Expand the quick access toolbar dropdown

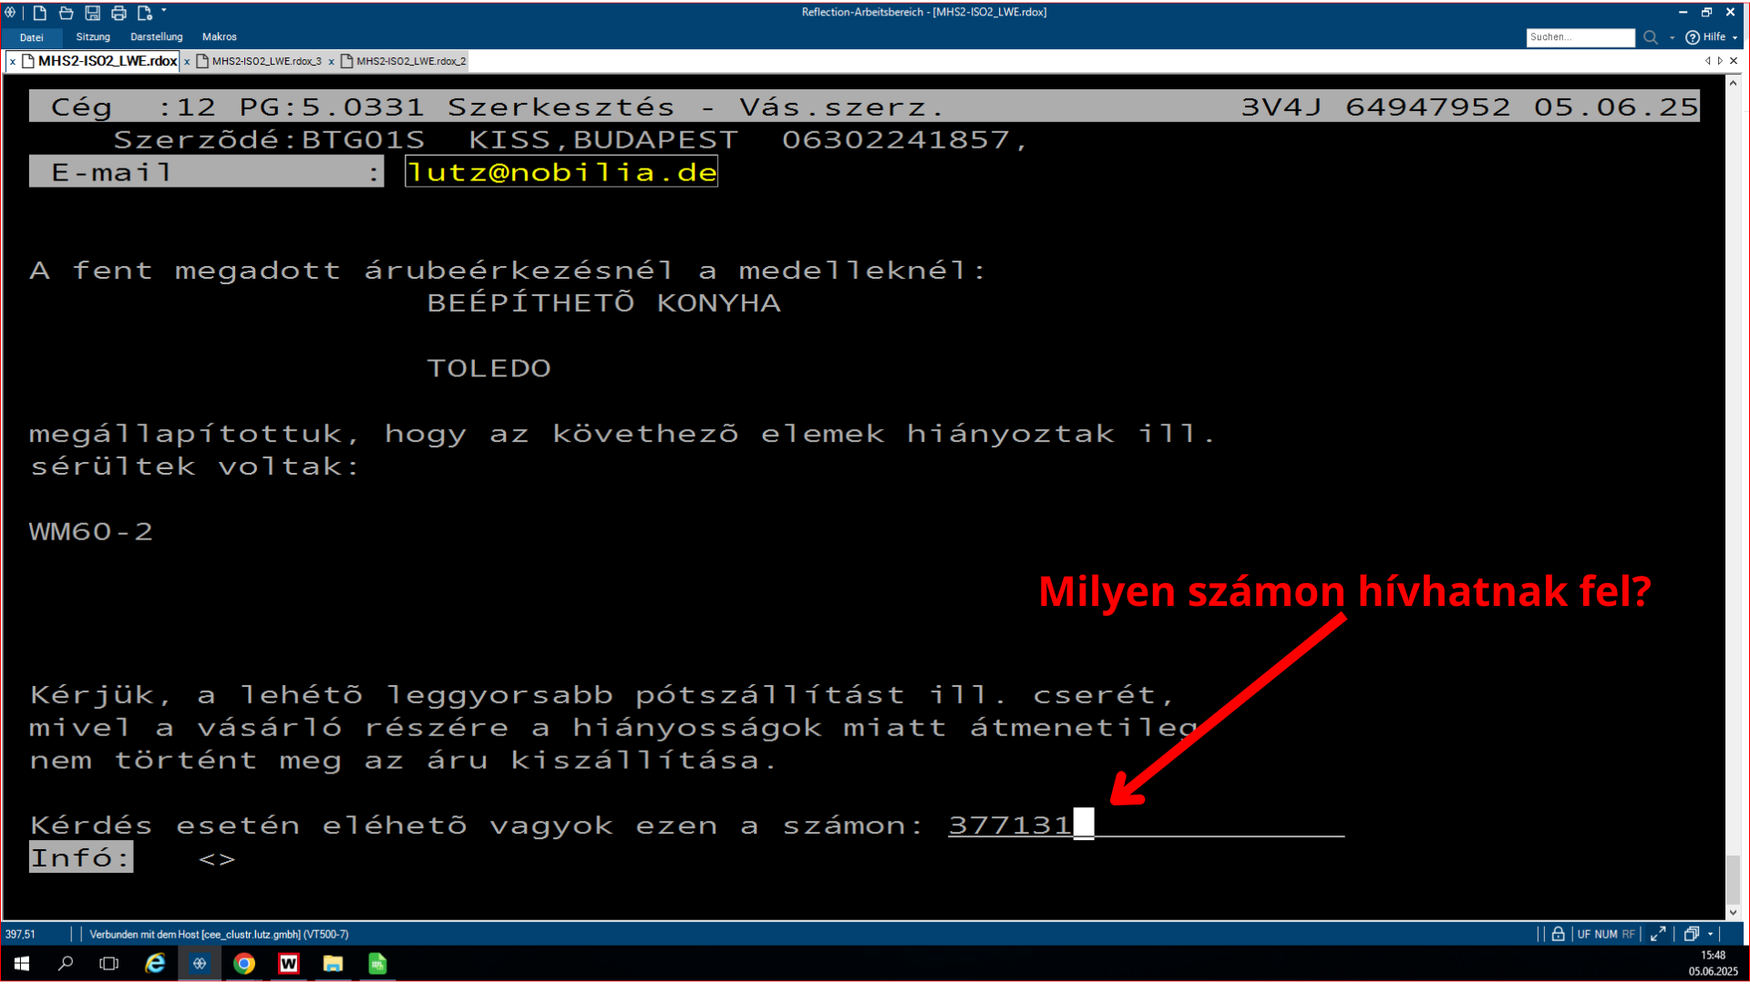point(164,11)
